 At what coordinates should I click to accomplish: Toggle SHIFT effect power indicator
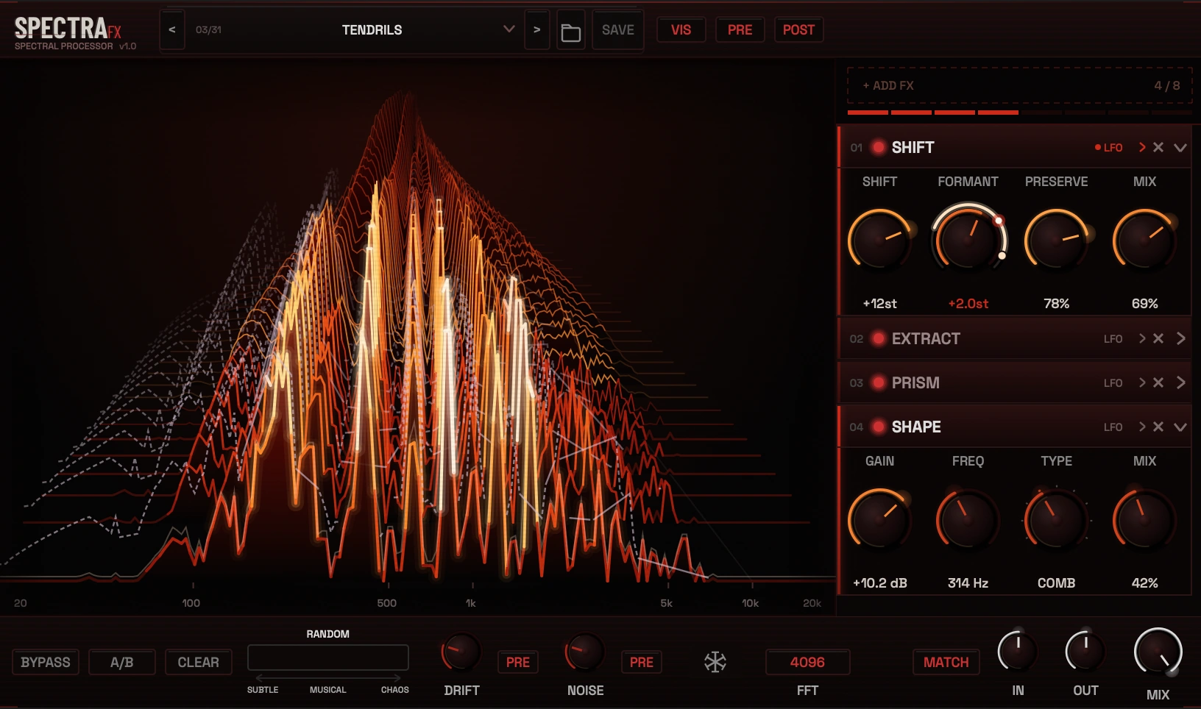878,147
